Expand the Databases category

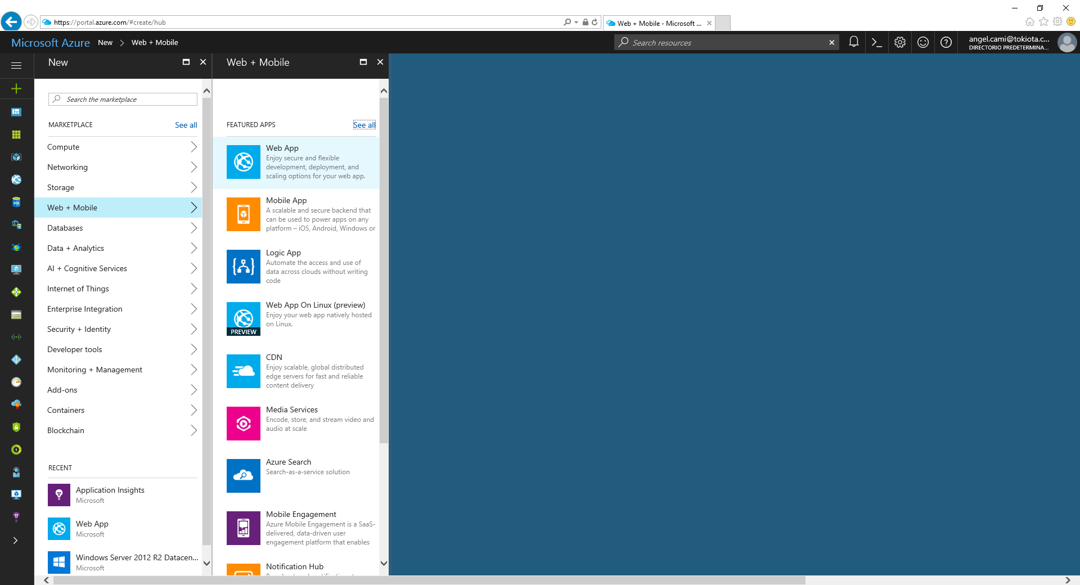tap(121, 228)
